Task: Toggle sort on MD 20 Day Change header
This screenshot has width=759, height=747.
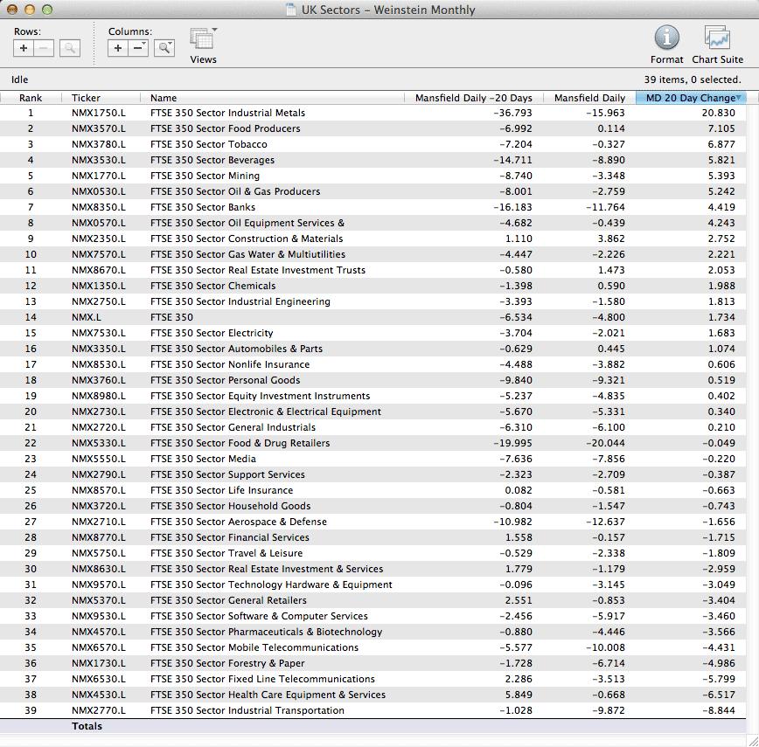Action: tap(691, 98)
